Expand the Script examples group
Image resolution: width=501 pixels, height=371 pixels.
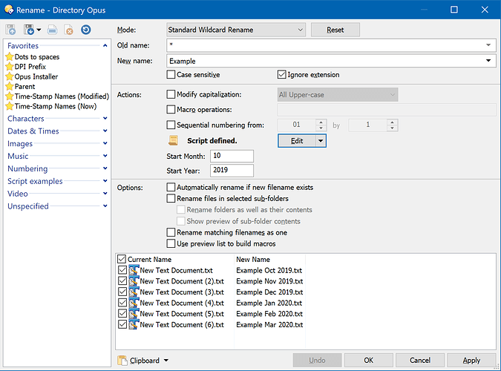pyautogui.click(x=105, y=181)
